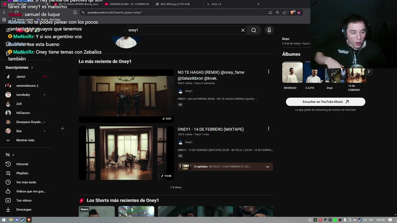Viewport: 397px width, 223px height.
Task: Open Oney1 channel name under NO TE HAGAS
Action: pos(189,91)
